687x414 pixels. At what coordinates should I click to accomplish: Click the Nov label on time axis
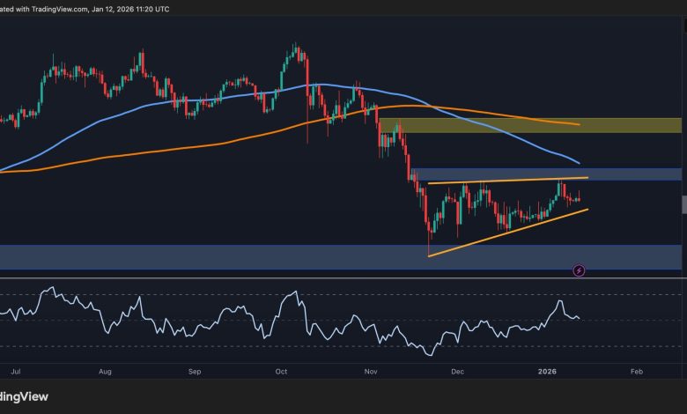(370, 373)
